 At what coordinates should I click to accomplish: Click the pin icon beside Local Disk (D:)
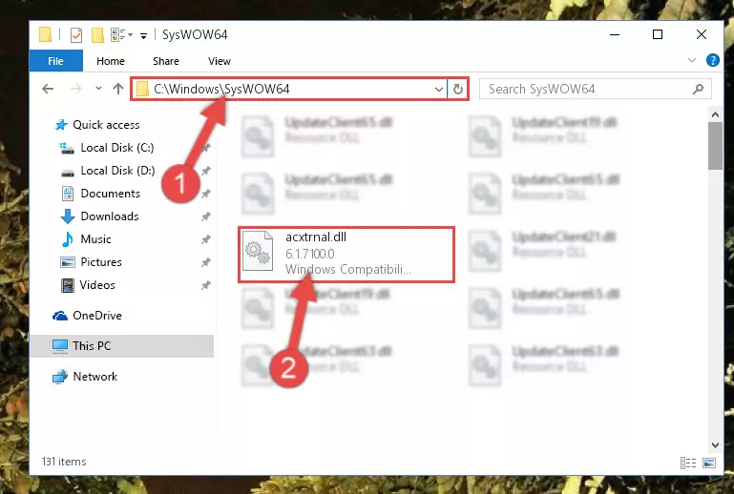205,171
